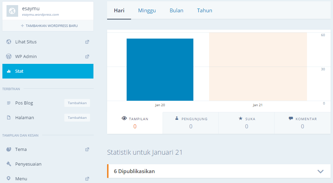Screen dimensions: 333x183
Task: Open Lihat Situs link
Action: 26,42
